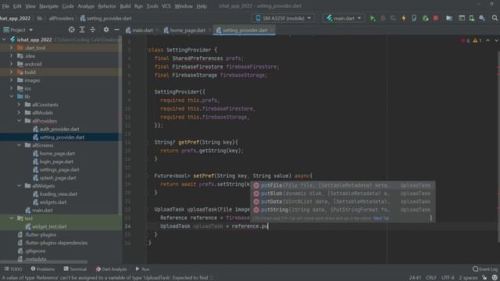This screenshot has width=500, height=281.
Task: Open the main.dart run configuration dropdown
Action: [x=344, y=18]
